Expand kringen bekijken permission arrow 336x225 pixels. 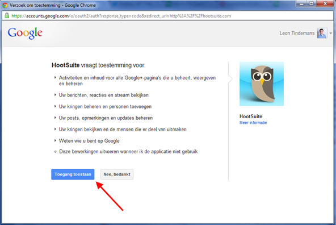point(55,129)
